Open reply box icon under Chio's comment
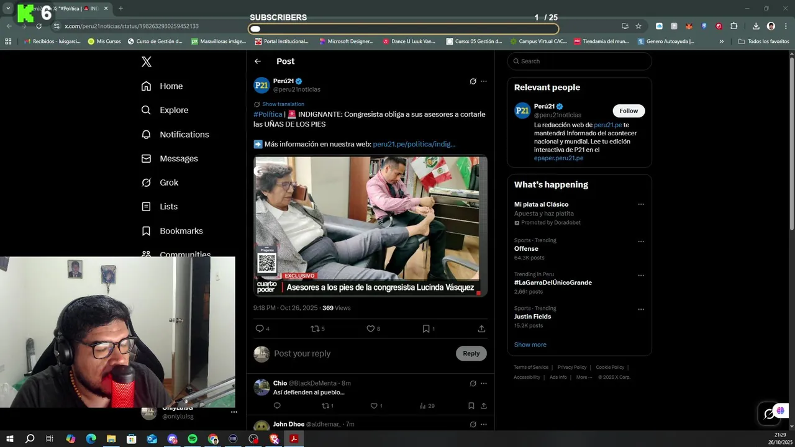 coord(277,405)
